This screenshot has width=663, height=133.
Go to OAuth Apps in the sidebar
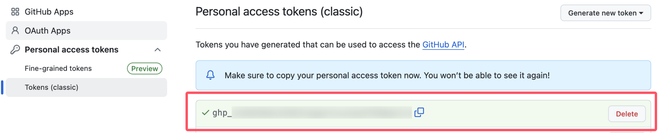point(48,31)
